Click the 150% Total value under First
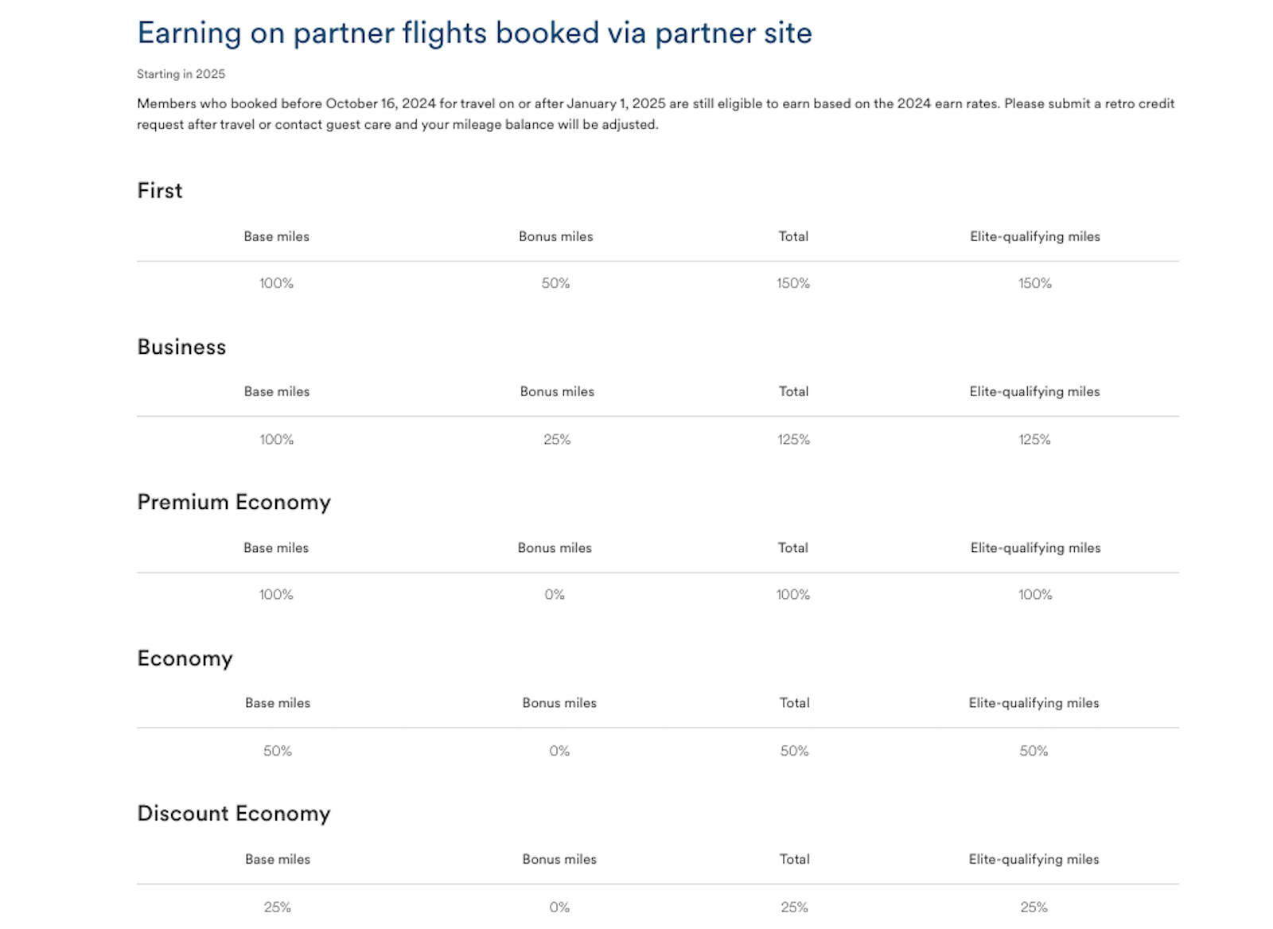The width and height of the screenshot is (1273, 929). click(x=793, y=283)
